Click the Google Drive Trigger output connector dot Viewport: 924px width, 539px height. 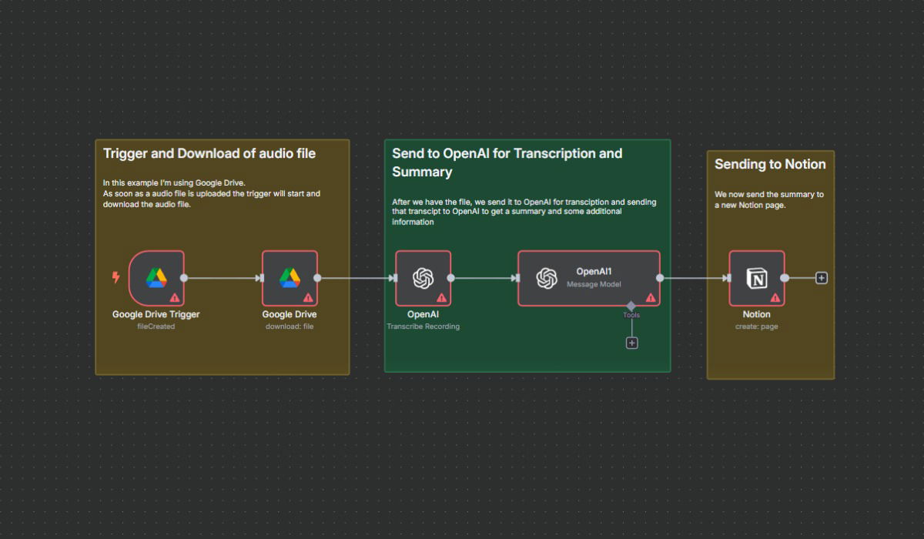click(183, 278)
